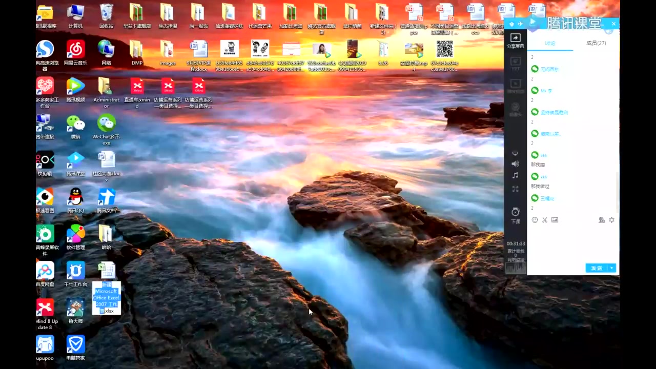
Task: Launch 网易云音乐 from the desktop
Action: [x=75, y=53]
